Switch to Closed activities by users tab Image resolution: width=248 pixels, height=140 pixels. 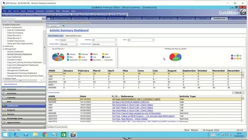tap(73, 36)
